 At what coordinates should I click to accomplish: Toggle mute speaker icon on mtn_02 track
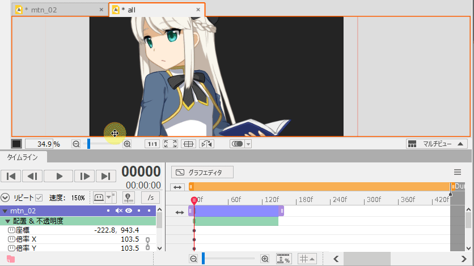pyautogui.click(x=118, y=211)
